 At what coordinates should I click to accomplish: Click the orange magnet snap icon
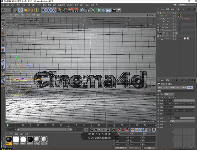[3, 73]
